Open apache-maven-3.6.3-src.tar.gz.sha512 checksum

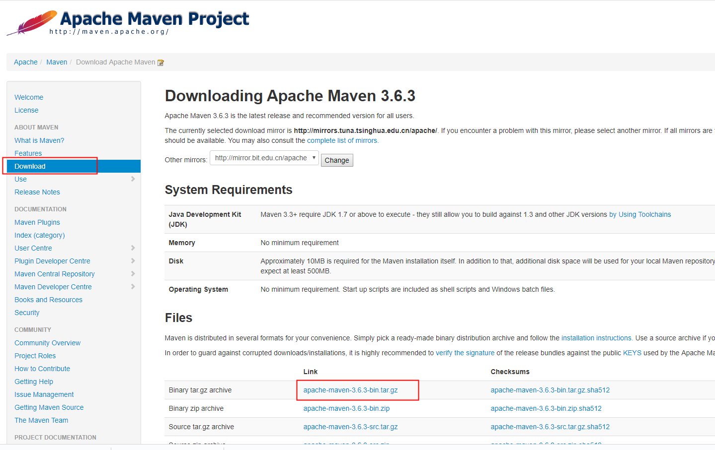pos(550,427)
